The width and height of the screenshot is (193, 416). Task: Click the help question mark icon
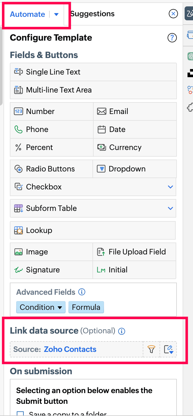point(172,38)
